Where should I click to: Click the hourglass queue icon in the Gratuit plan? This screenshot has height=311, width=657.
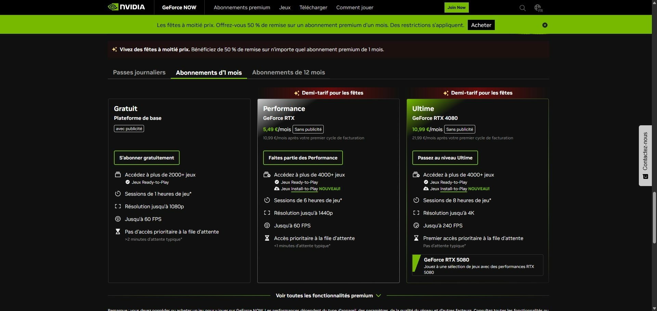coord(118,231)
